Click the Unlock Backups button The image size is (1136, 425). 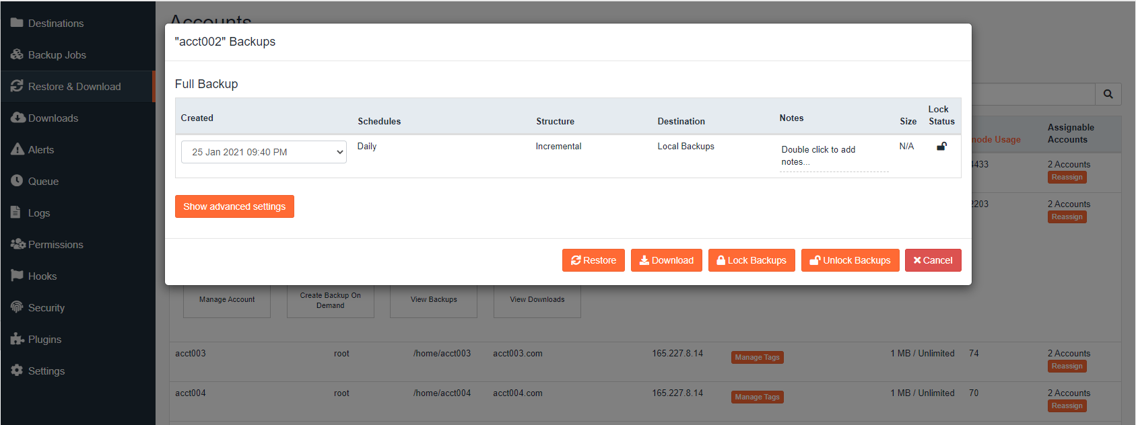[x=850, y=260]
